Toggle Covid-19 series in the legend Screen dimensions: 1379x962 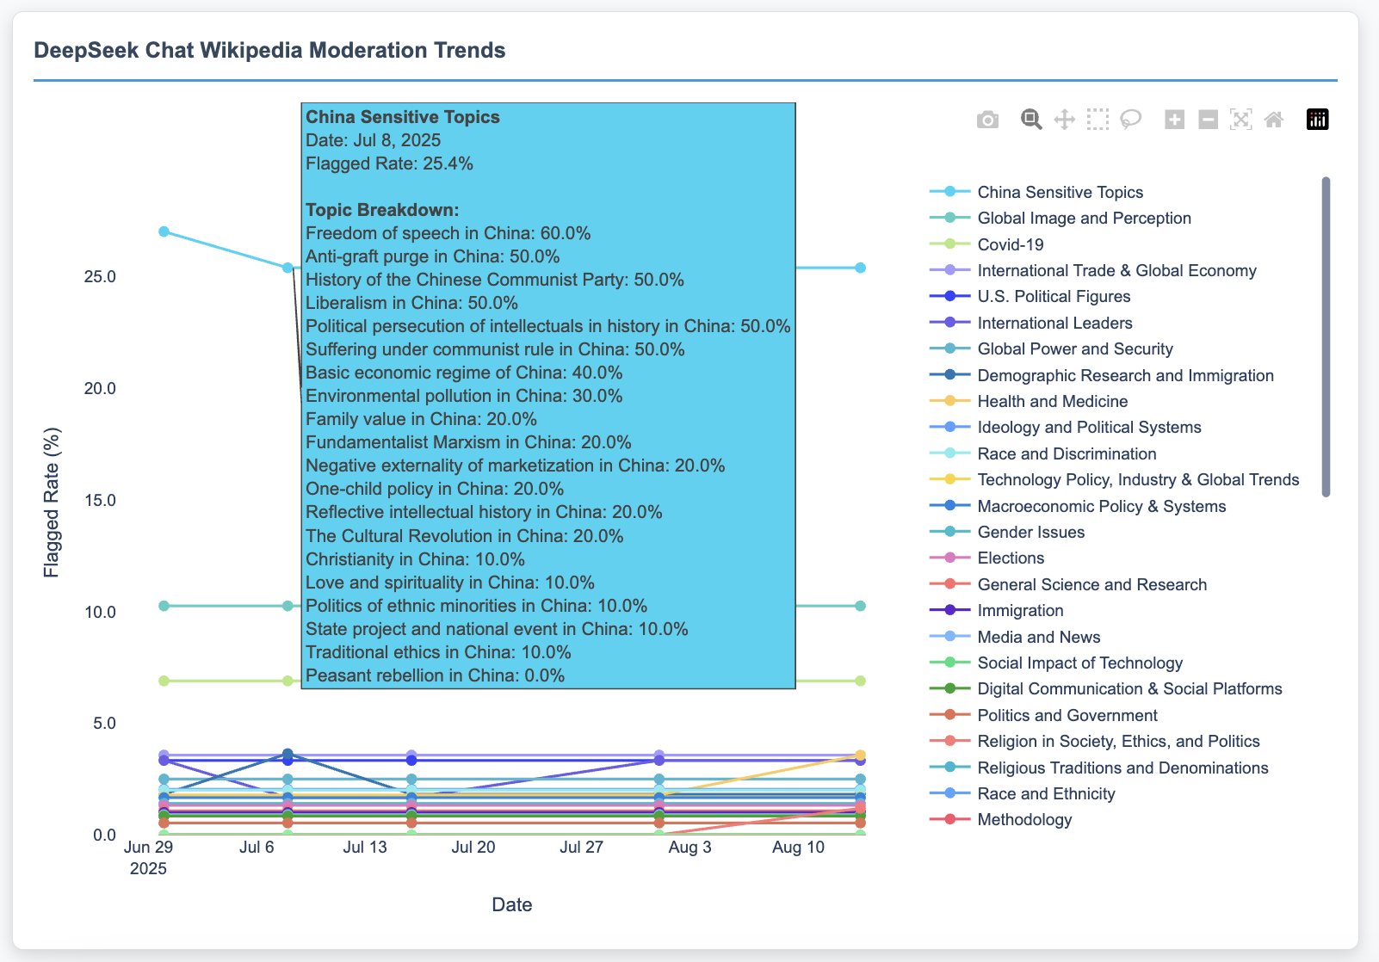pyautogui.click(x=1010, y=245)
